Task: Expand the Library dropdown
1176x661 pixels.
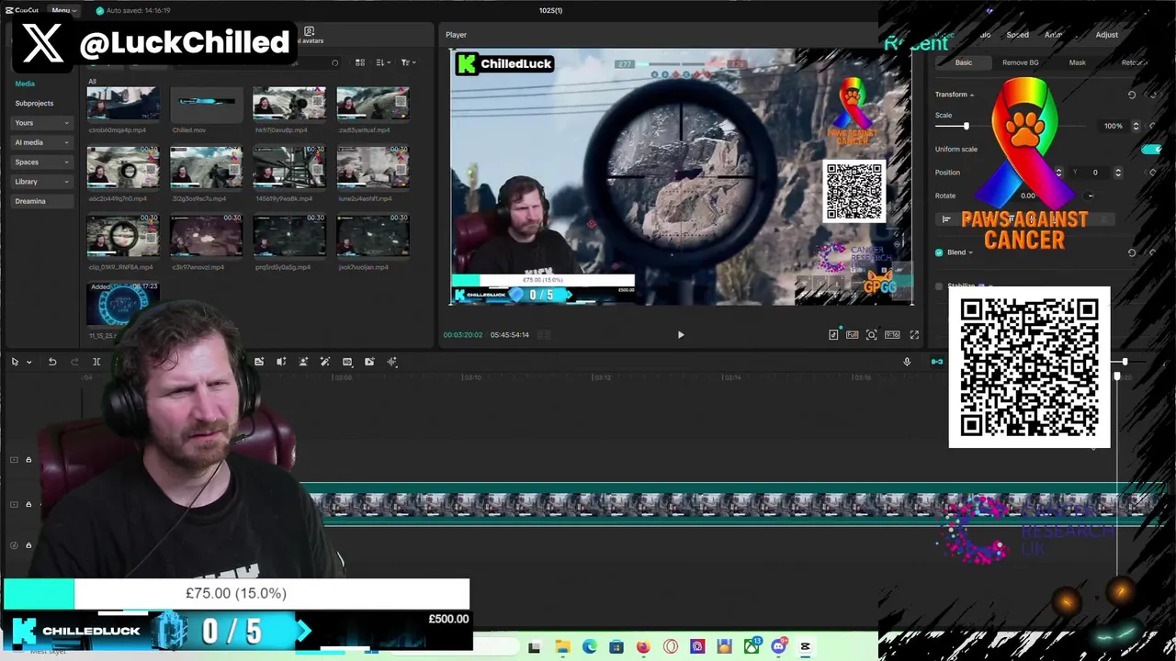Action: 42,182
